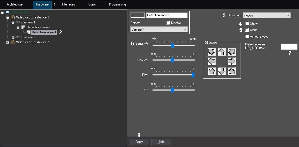Expand Video capture device 2 node
This screenshot has height=147, width=299.
7,42
